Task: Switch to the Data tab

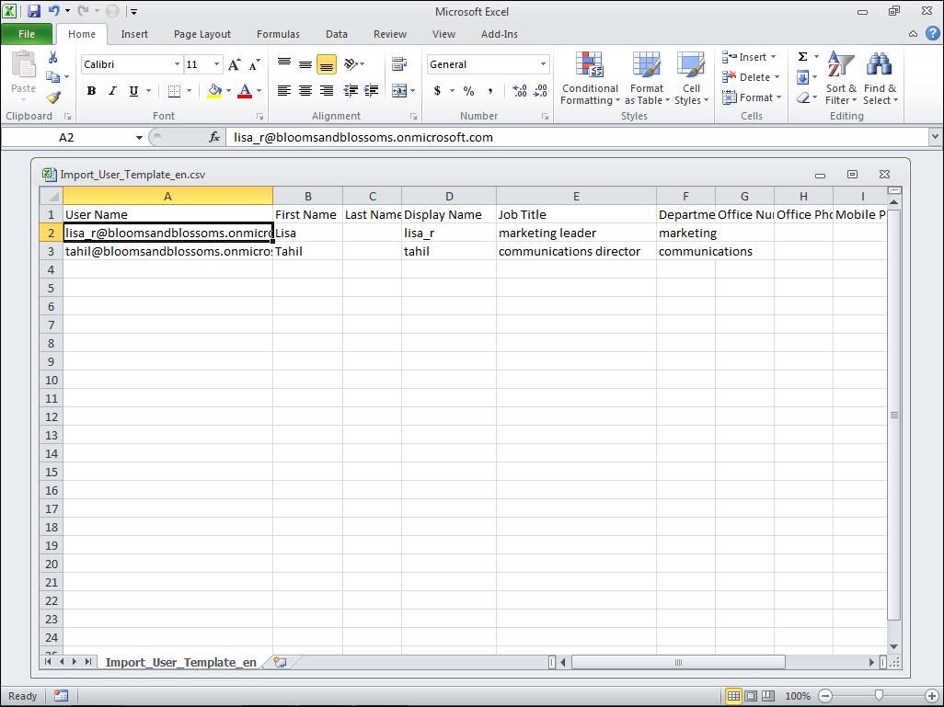Action: [337, 34]
